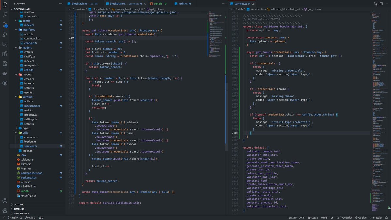Change LF end of line sequence
Viewport: 391px width, 220px height.
coord(332,217)
